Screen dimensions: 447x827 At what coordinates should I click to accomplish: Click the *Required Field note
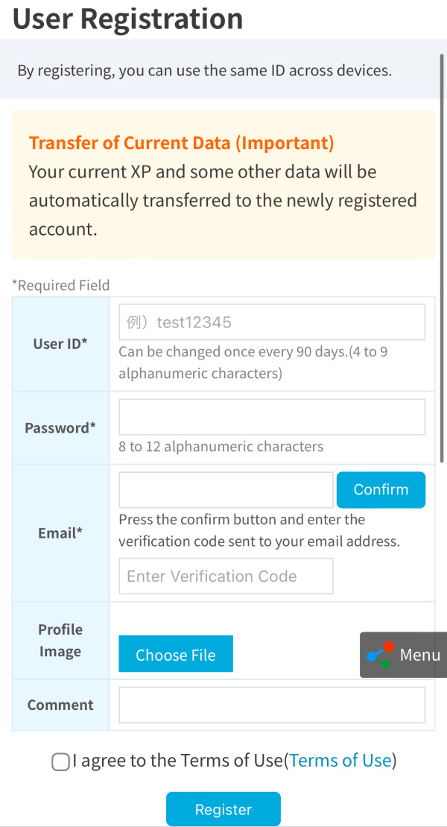point(60,286)
